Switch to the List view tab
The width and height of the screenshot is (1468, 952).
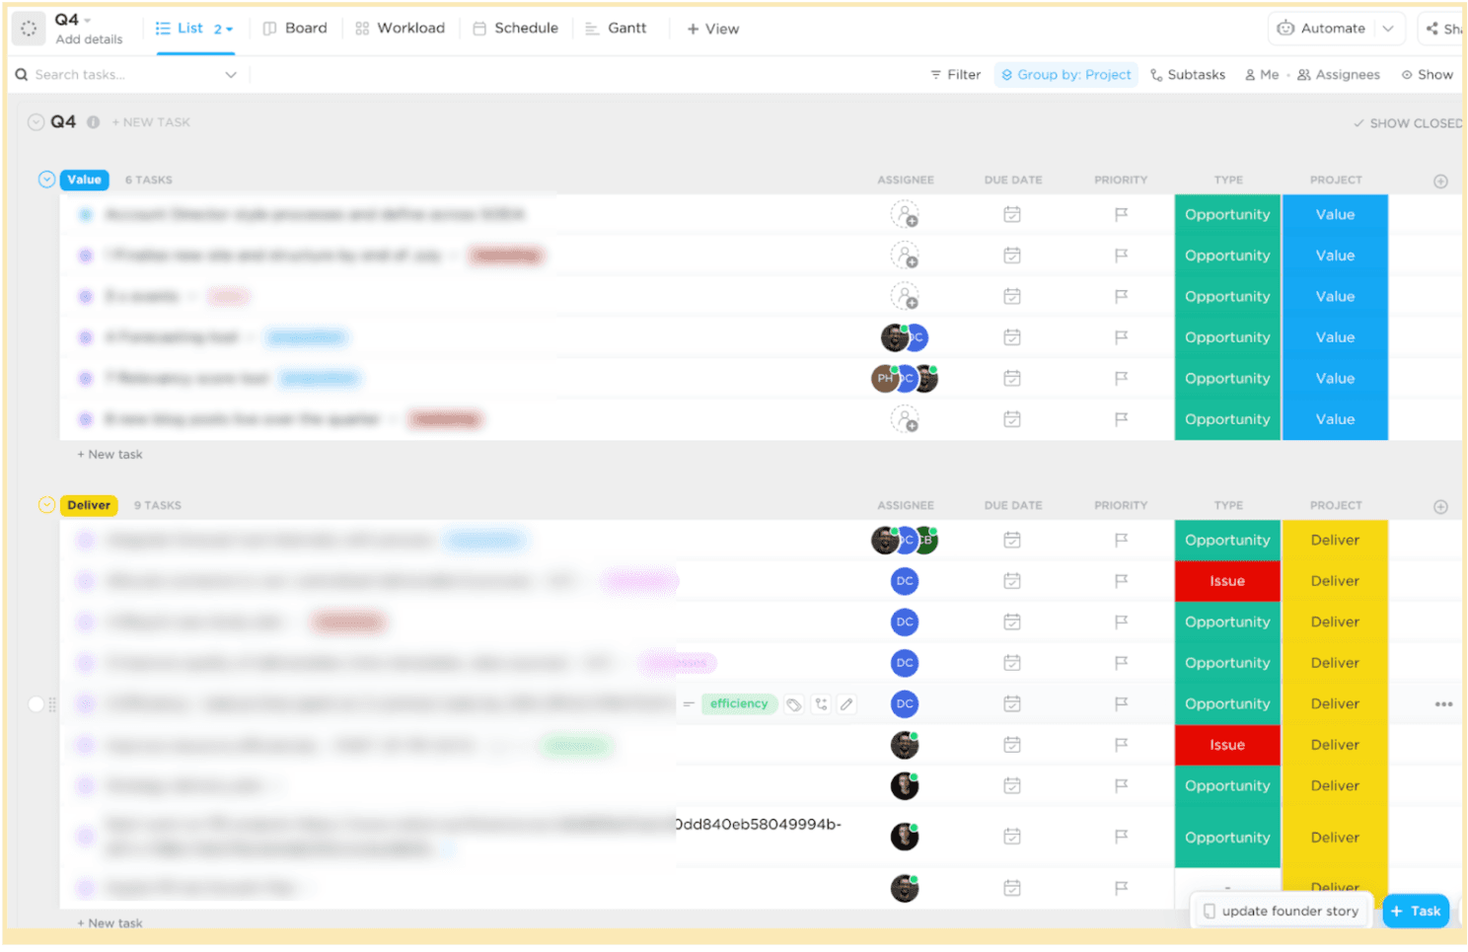[180, 29]
